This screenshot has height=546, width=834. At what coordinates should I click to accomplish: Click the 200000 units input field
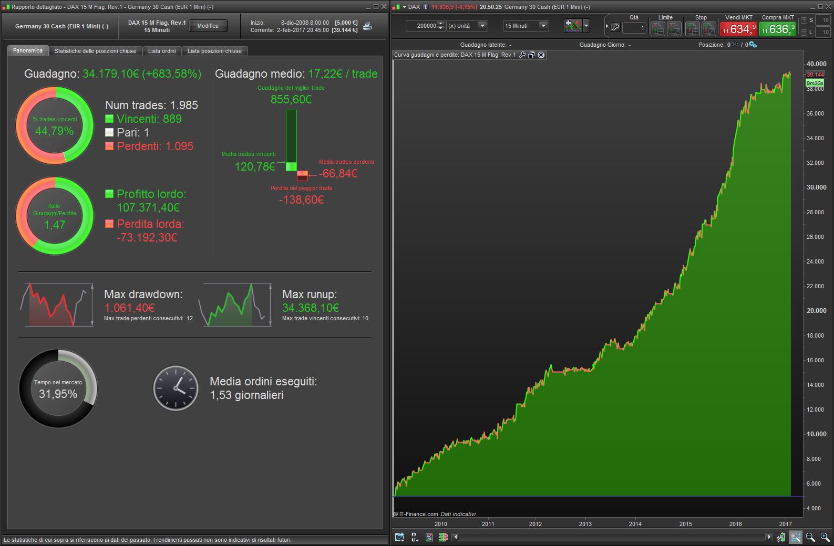[x=422, y=26]
